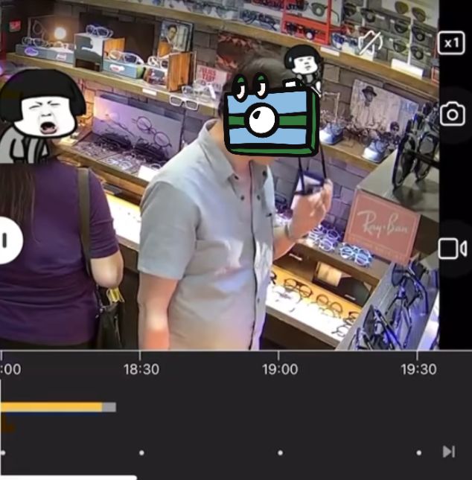The width and height of the screenshot is (472, 480).
Task: Change playback speed with x1 button
Action: tap(451, 43)
